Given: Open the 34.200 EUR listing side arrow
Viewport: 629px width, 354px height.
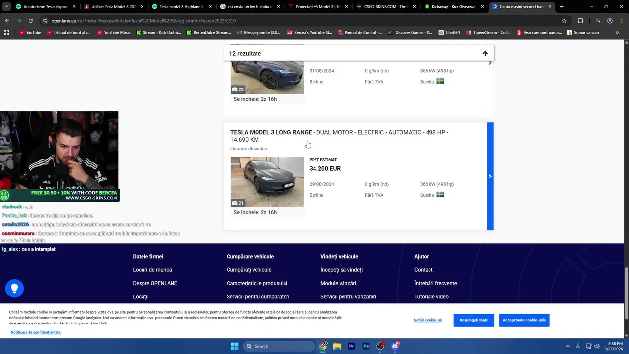Looking at the screenshot, I should (x=490, y=176).
